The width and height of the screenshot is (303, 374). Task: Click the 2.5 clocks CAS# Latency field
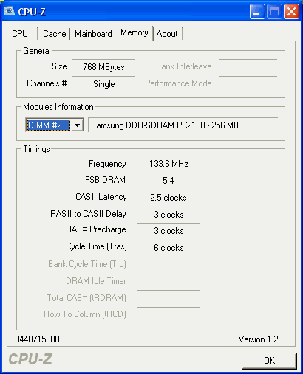pyautogui.click(x=168, y=197)
